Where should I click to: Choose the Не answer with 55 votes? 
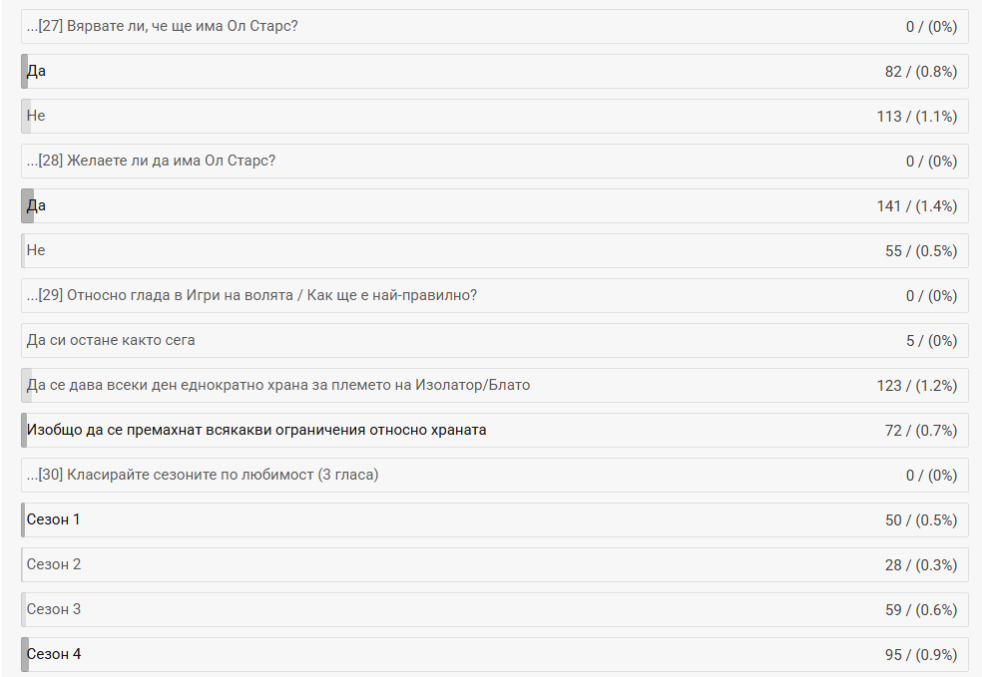[36, 250]
